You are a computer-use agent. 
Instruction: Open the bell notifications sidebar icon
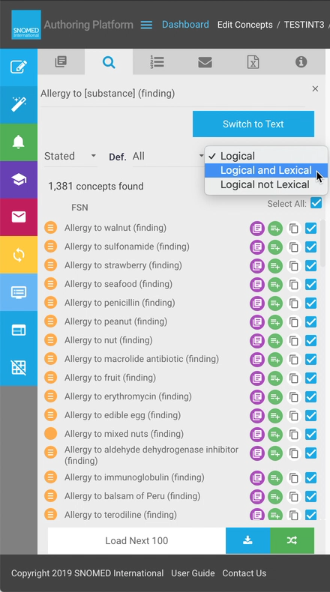coord(19,142)
